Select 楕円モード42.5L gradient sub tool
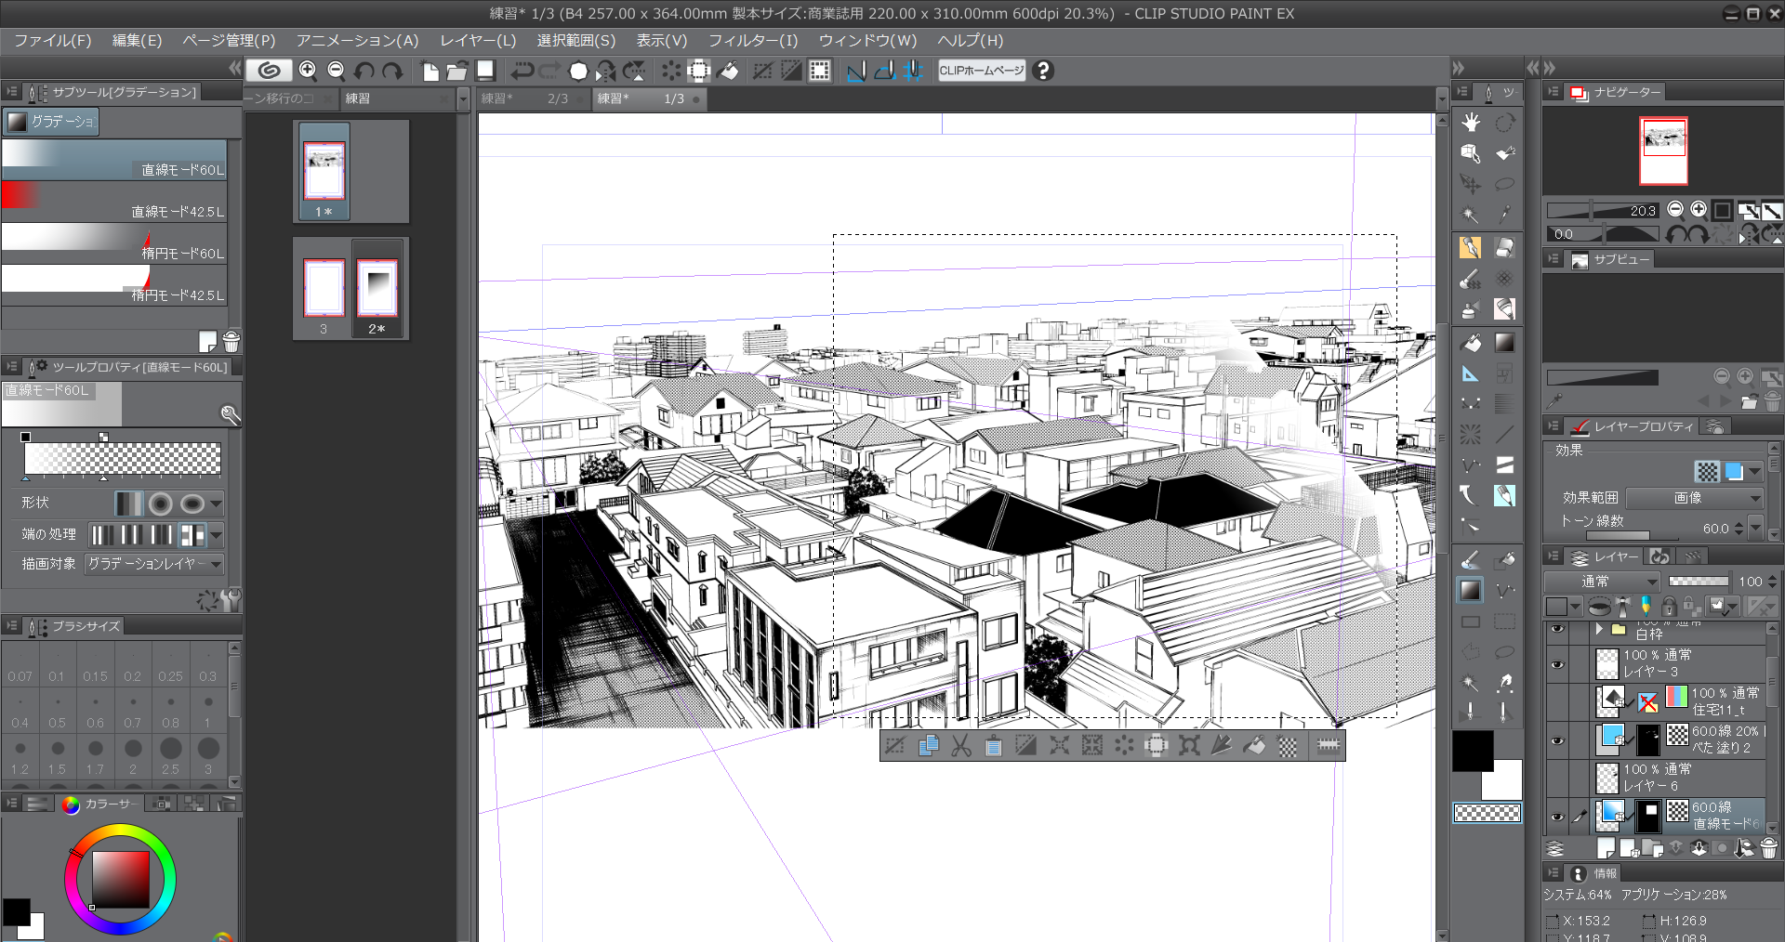The image size is (1785, 942). 113,285
